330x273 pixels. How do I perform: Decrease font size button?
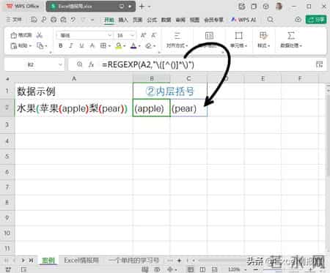pos(154,35)
